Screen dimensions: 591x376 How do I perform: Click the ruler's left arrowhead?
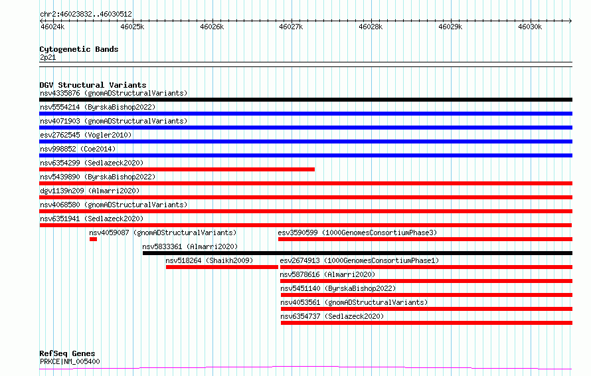(x=41, y=21)
